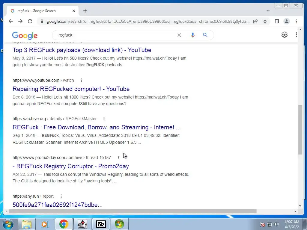Open the Windows Start menu
The width and height of the screenshot is (307, 230).
click(8, 224)
